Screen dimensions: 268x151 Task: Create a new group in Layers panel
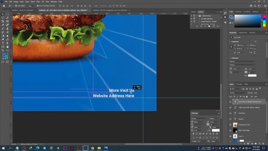coord(256,143)
